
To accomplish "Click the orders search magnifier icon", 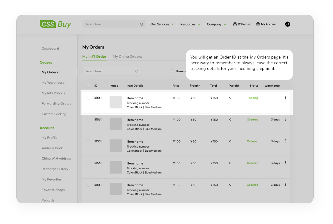I will [x=137, y=71].
